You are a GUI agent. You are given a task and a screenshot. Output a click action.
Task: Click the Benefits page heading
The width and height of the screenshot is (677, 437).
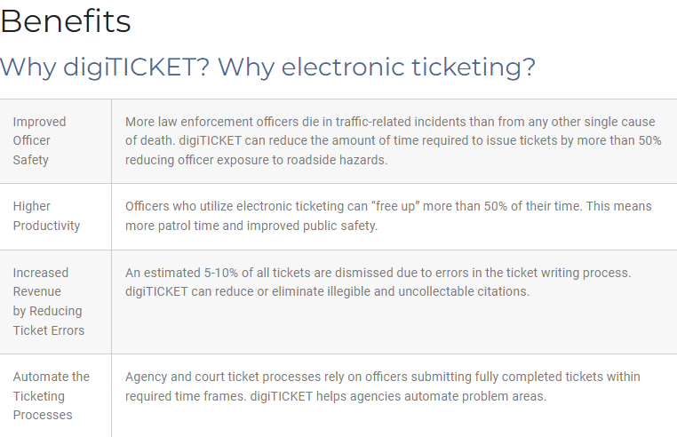tap(66, 20)
